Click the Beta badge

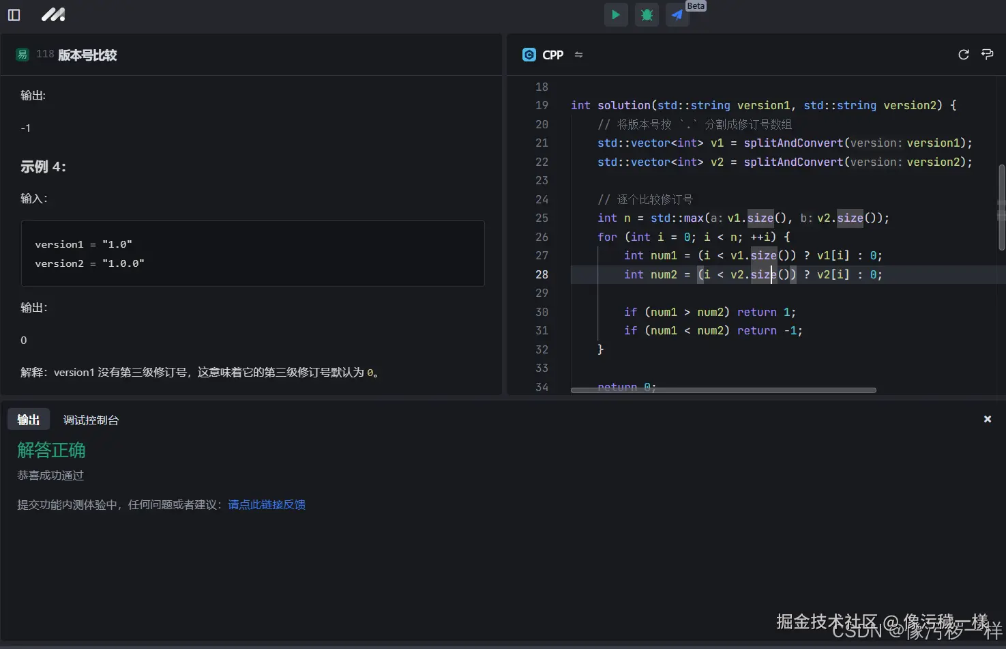point(696,5)
